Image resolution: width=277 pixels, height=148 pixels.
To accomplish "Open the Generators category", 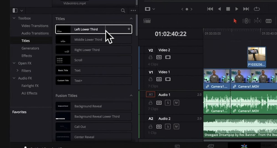I will coord(30,48).
